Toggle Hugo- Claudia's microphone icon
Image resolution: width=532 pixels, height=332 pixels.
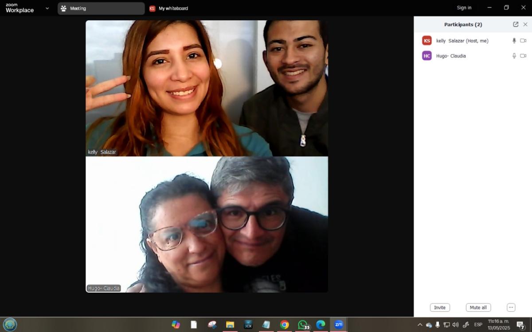pyautogui.click(x=514, y=56)
